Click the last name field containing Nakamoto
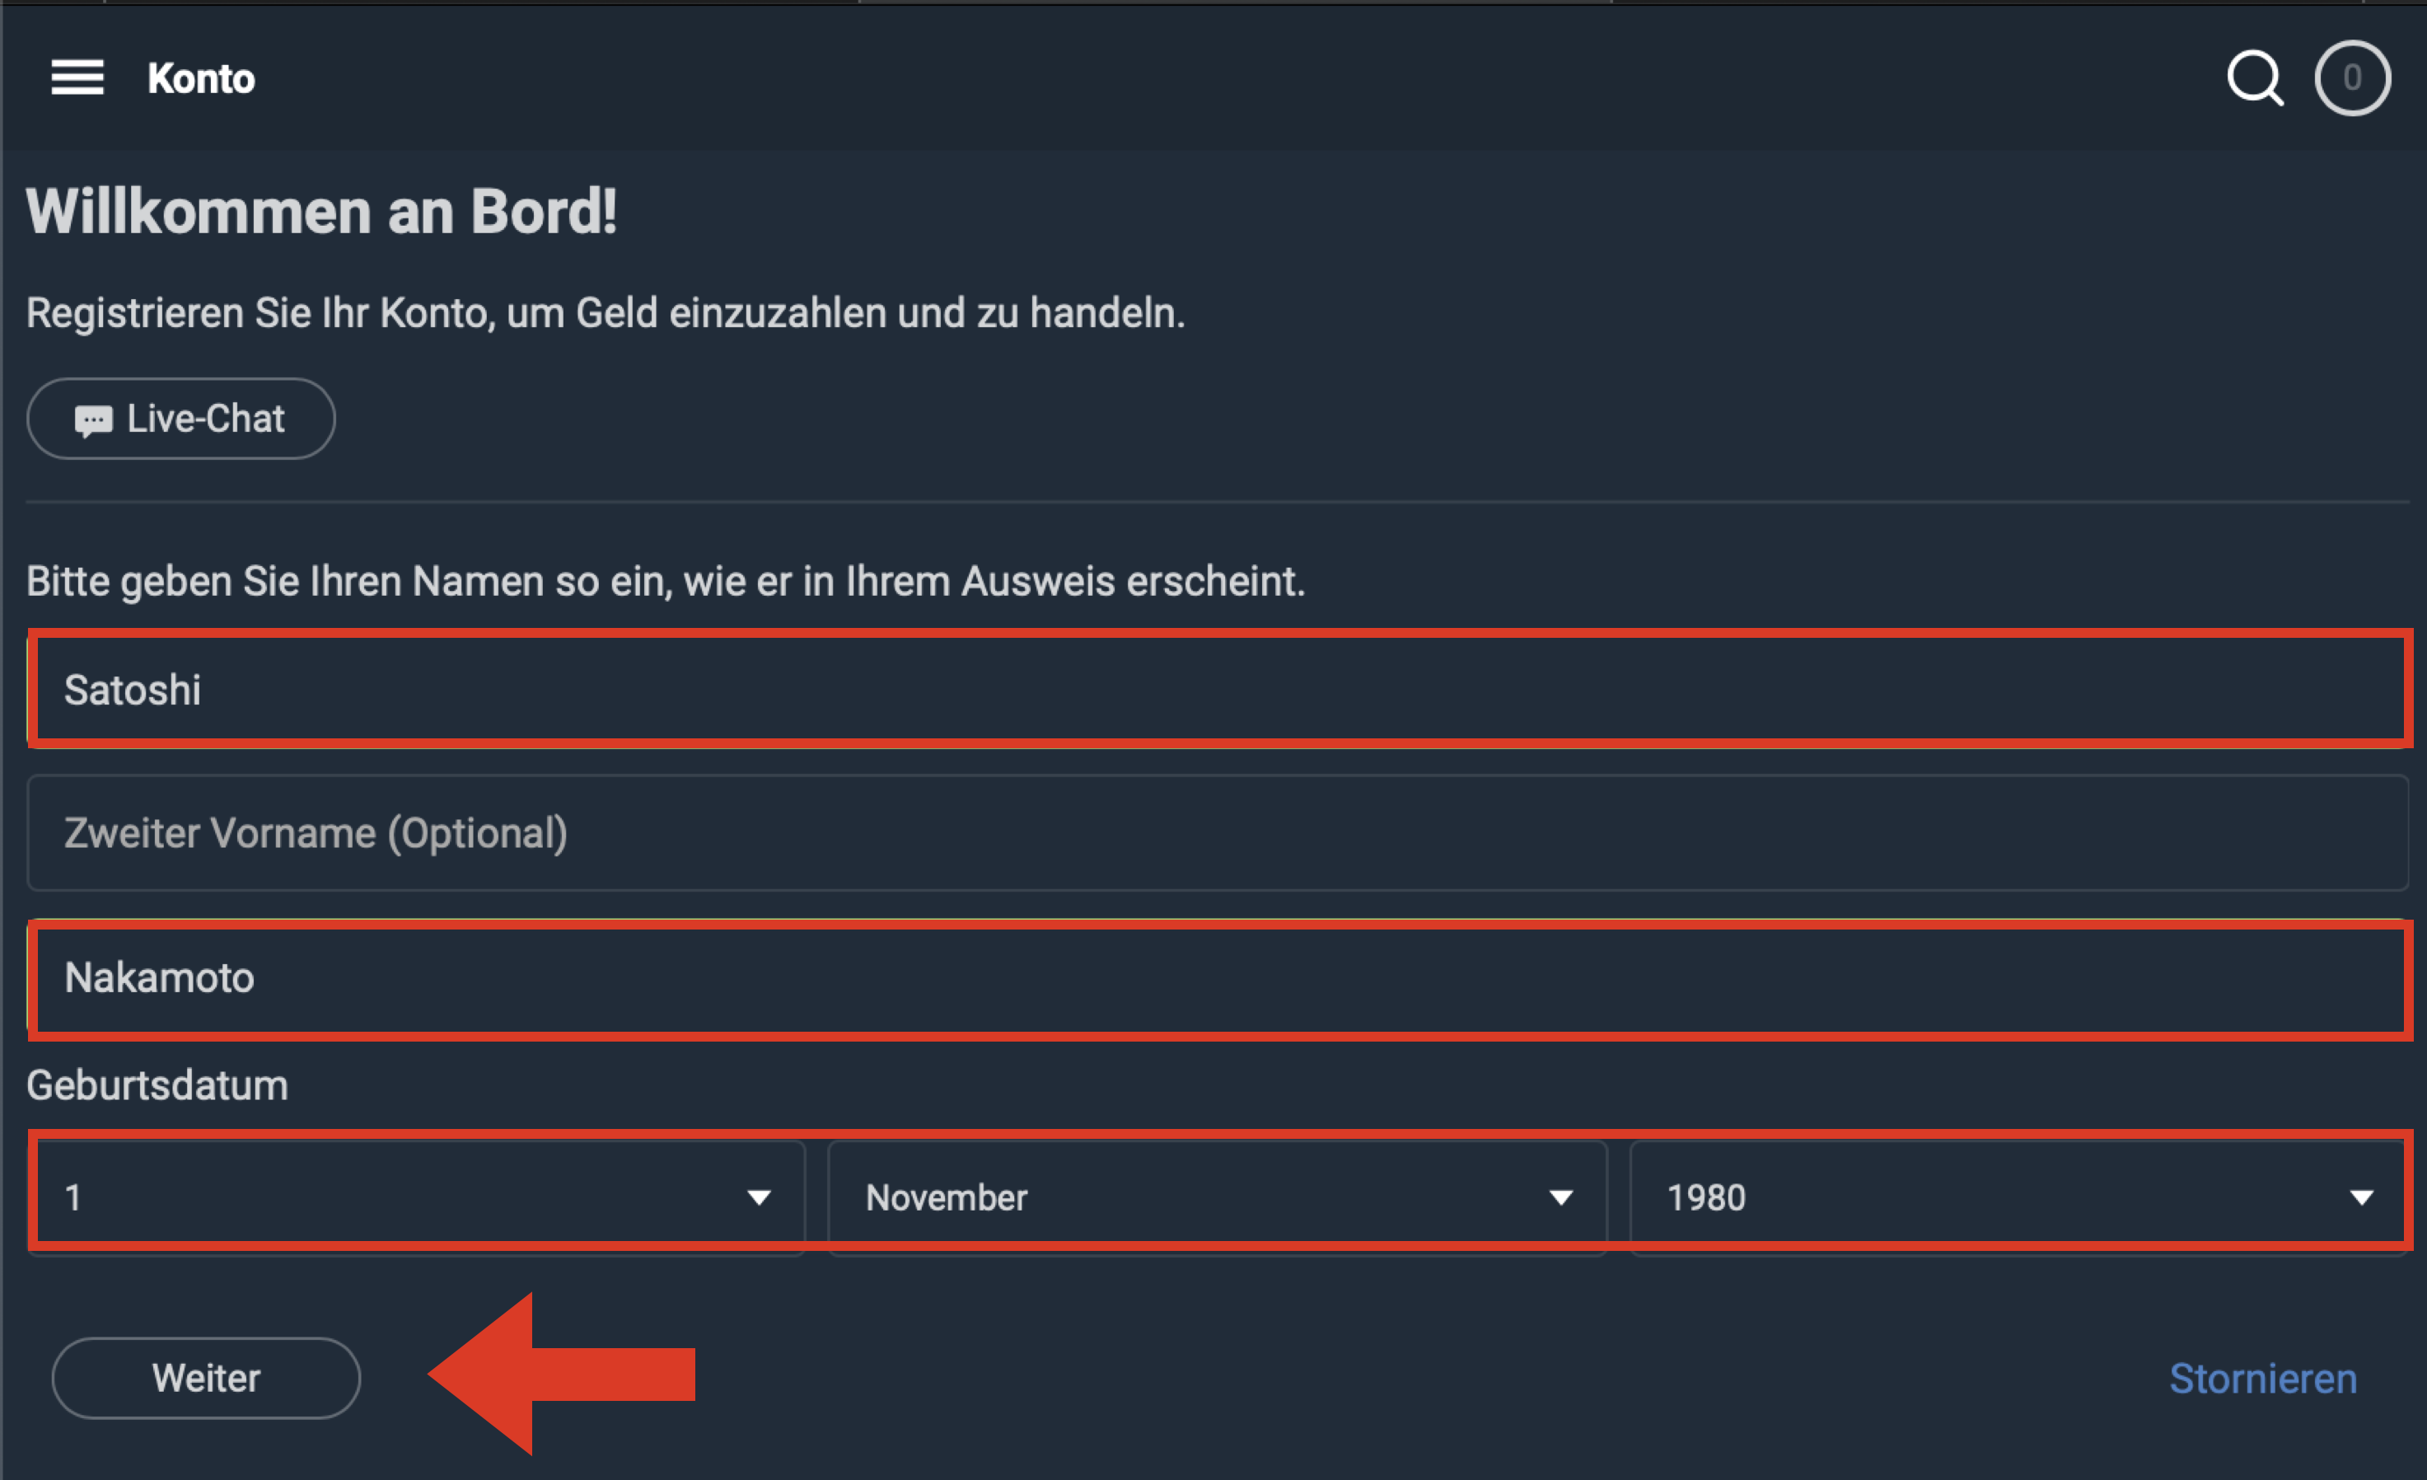The image size is (2427, 1480). (x=1212, y=978)
